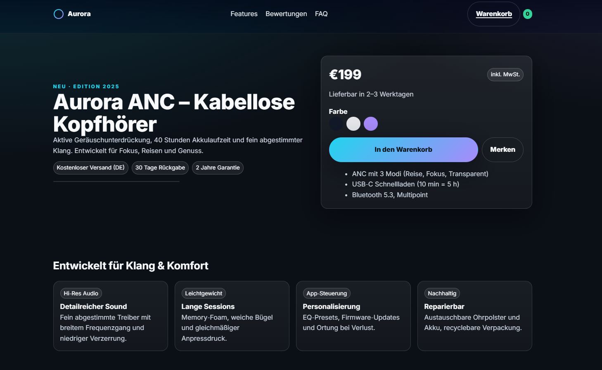The width and height of the screenshot is (602, 370).
Task: Click the App-Steuerung feature tag
Action: tap(327, 293)
